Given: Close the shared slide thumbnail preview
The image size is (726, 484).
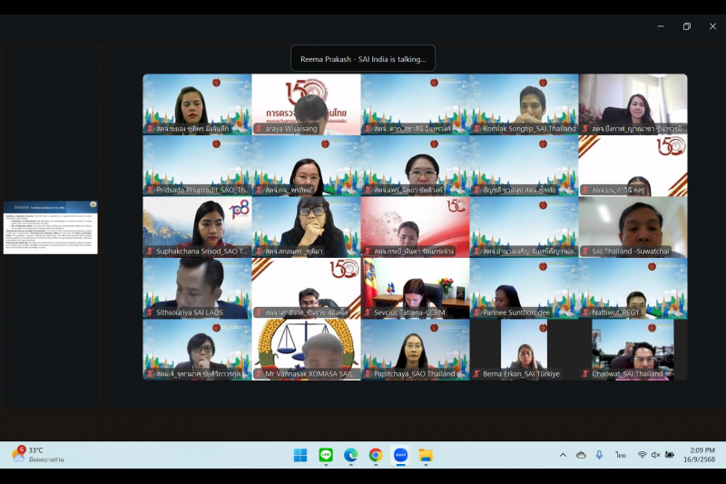Looking at the screenshot, I should coord(93,205).
